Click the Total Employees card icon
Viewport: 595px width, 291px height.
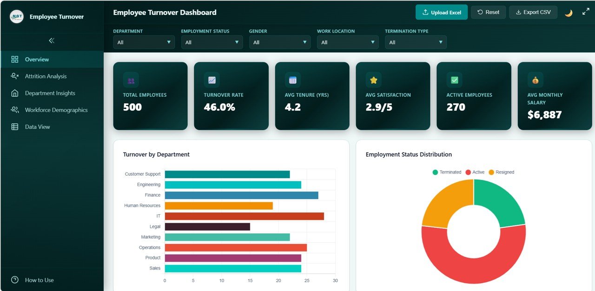131,79
